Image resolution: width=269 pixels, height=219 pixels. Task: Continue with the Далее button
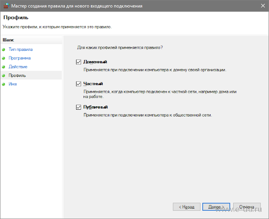(216, 207)
